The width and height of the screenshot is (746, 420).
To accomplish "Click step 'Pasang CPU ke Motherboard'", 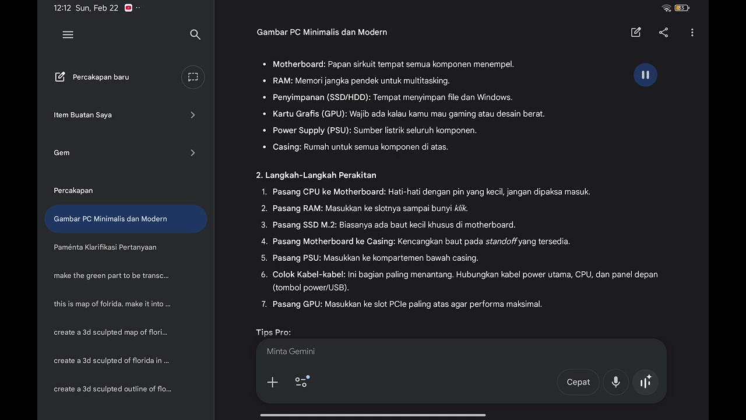I will coord(431,192).
